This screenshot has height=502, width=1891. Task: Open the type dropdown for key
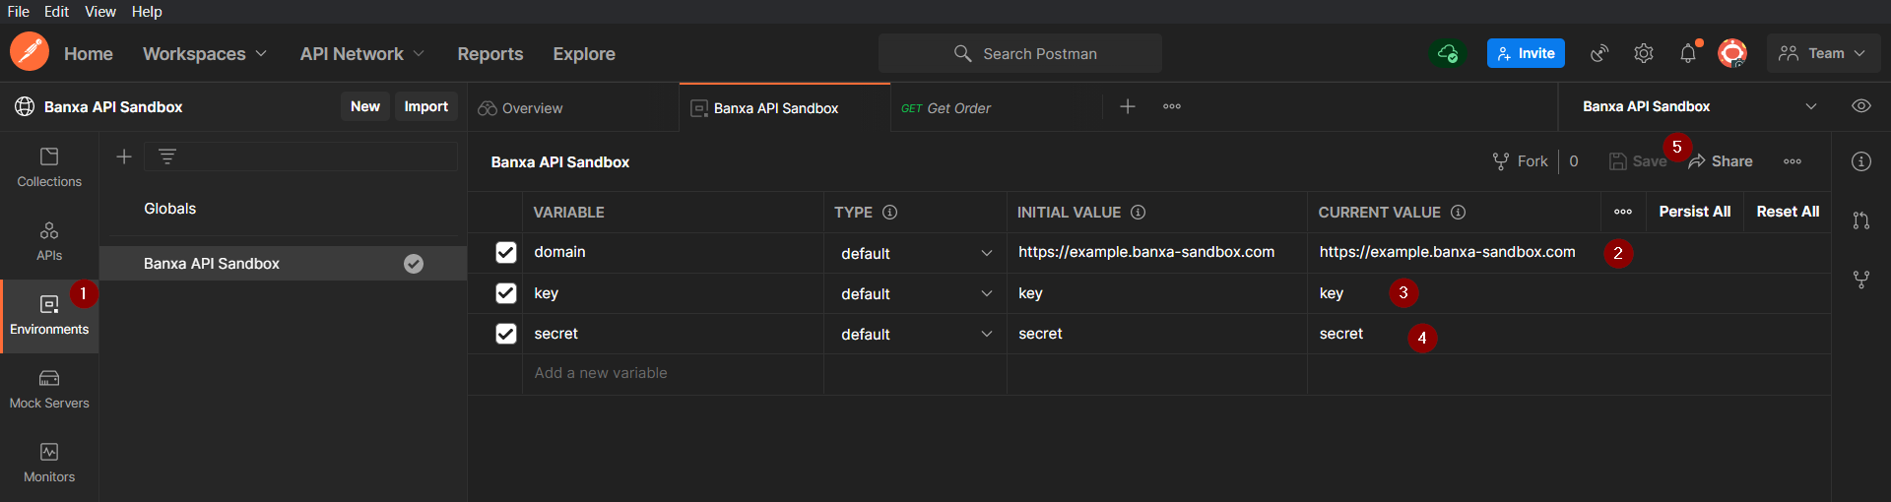[x=916, y=293]
